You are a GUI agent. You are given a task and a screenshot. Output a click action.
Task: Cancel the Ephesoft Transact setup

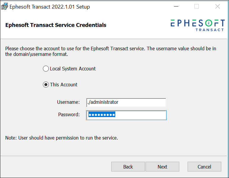[204, 167]
